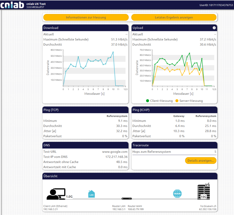This screenshot has height=215, width=234.
Task: Select the Ping (TCP) panel header
Action: tap(85, 110)
